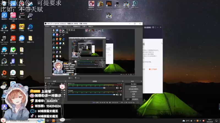
Task: Open the Mango TV desktop icon
Action: coord(13,27)
